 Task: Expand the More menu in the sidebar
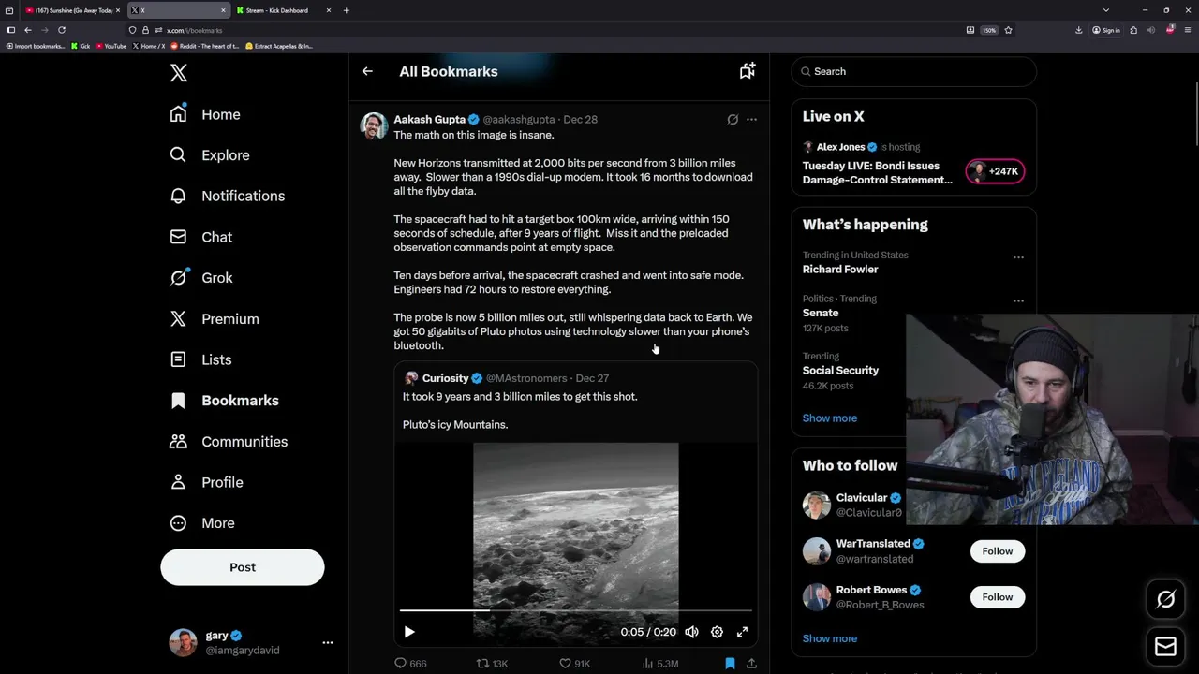201,523
